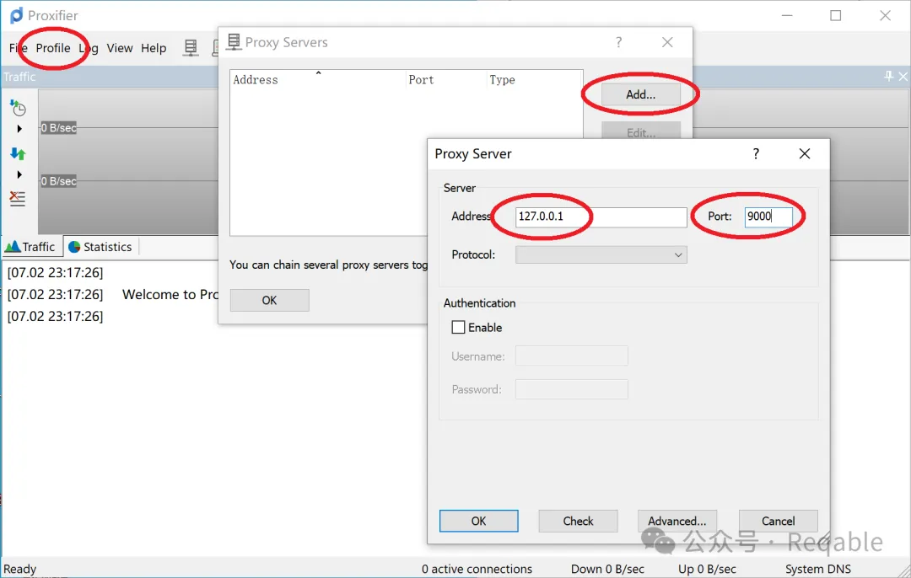This screenshot has width=911, height=578.
Task: Expand the arrow below the clock icon
Action: pos(19,129)
